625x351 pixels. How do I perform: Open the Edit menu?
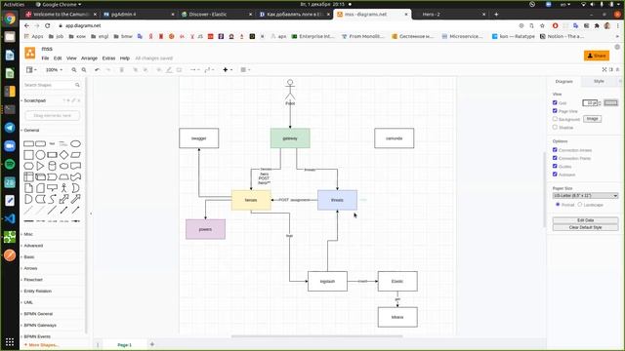(58, 58)
